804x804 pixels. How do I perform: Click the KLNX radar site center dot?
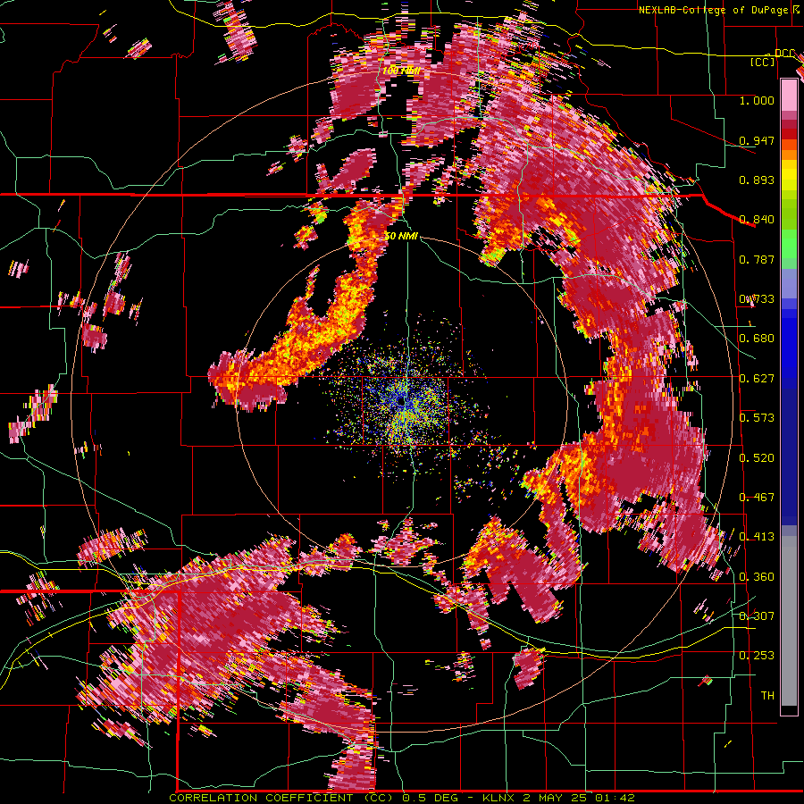click(401, 403)
